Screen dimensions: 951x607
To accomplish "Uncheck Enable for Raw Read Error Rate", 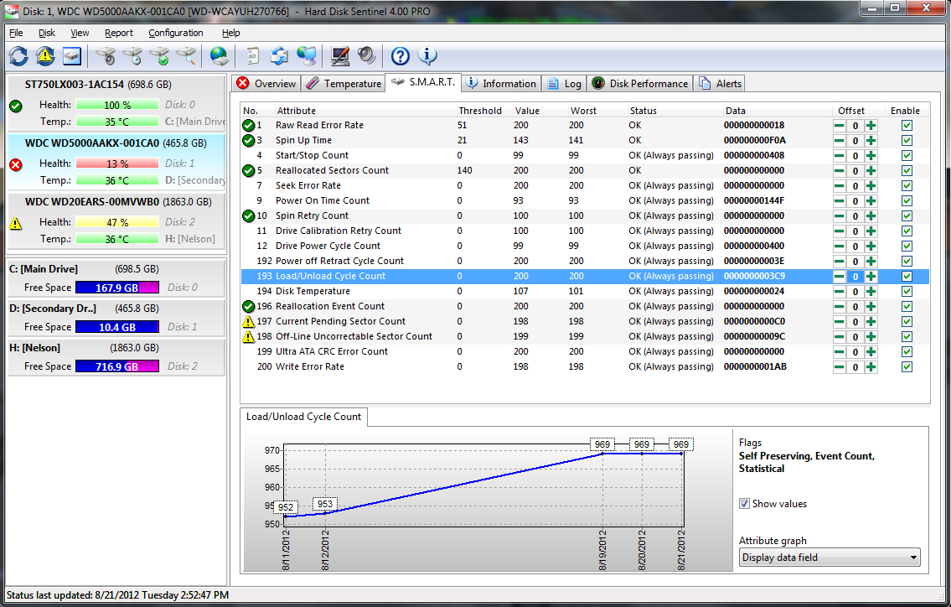I will coord(907,126).
